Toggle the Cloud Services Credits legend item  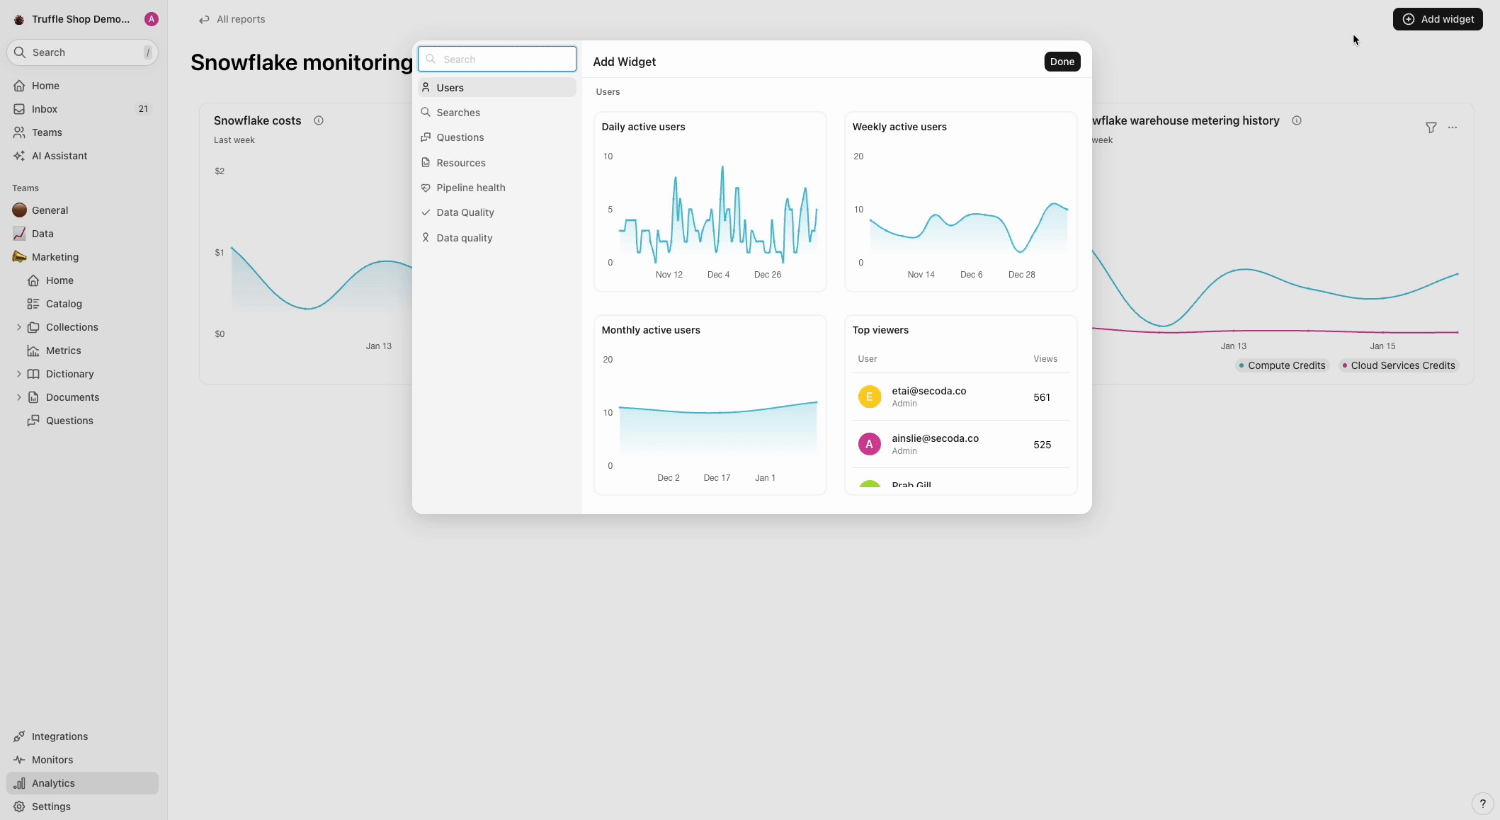point(1398,365)
